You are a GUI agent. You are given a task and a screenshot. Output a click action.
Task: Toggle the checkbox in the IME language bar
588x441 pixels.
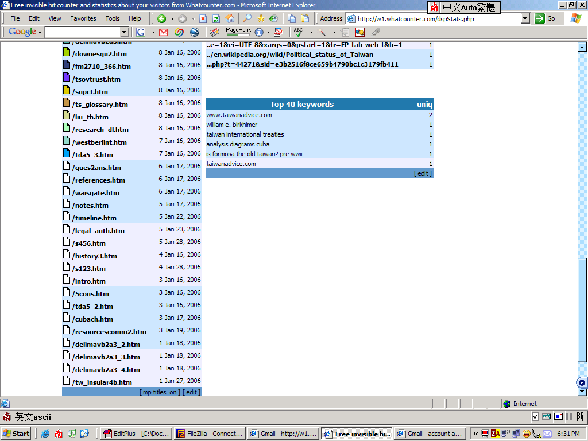tap(535, 417)
